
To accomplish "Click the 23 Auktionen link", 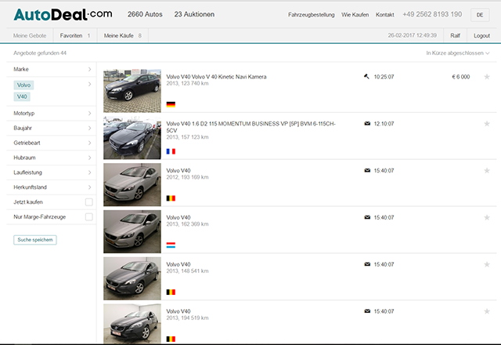I will 194,14.
